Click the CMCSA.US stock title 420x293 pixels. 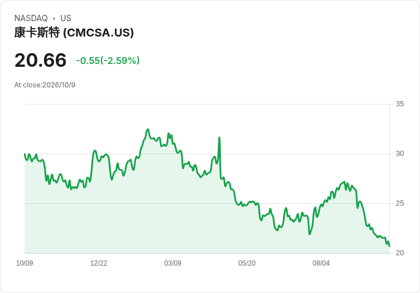point(74,33)
